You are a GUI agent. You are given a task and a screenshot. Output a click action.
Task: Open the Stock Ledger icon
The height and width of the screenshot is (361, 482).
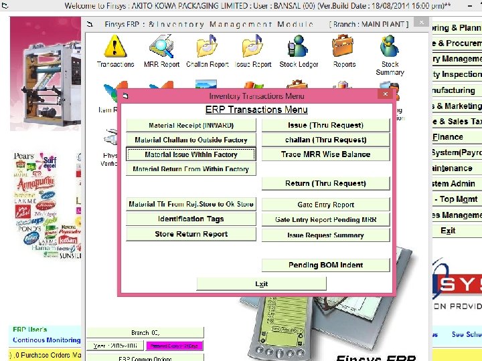298,46
